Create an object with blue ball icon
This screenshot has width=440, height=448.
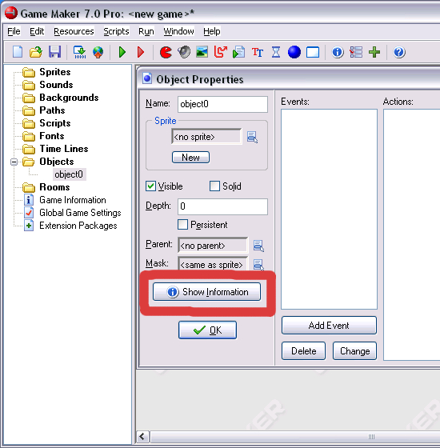[x=294, y=52]
